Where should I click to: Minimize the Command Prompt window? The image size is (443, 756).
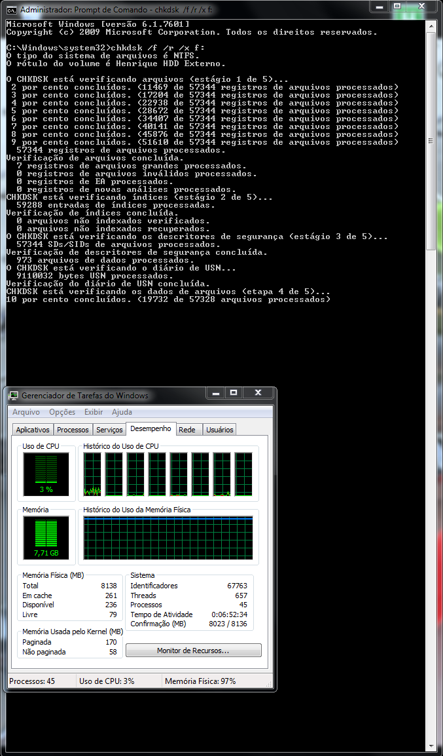click(380, 7)
